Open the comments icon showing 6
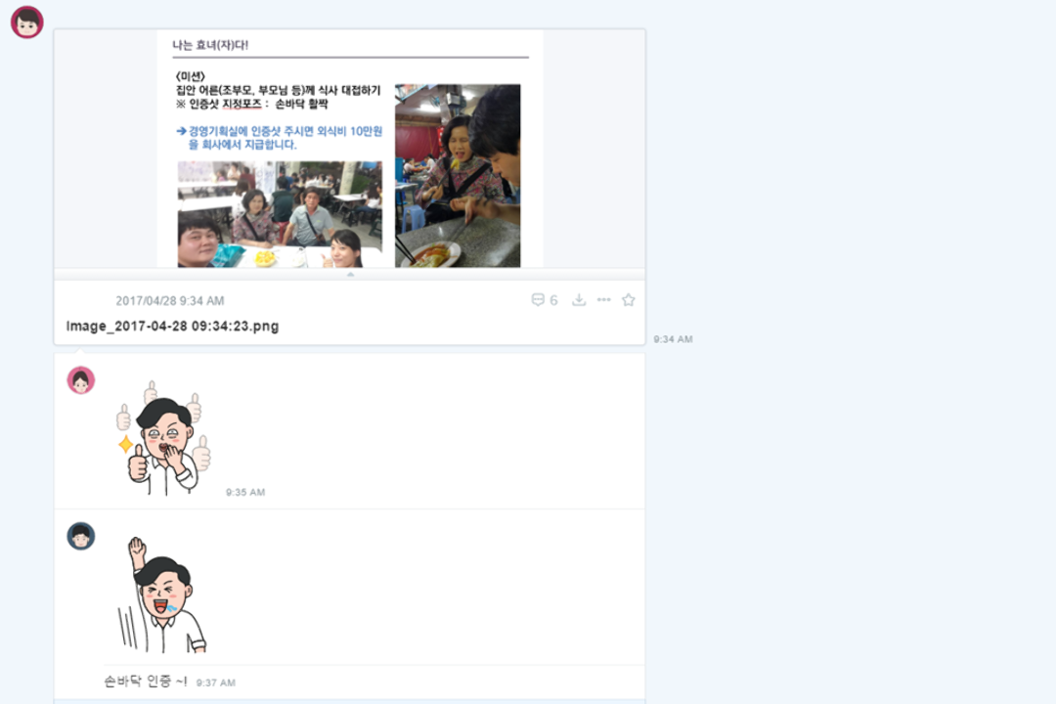The height and width of the screenshot is (704, 1056). (x=545, y=300)
